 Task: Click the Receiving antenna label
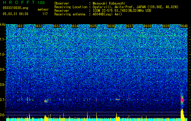(x=70, y=14)
